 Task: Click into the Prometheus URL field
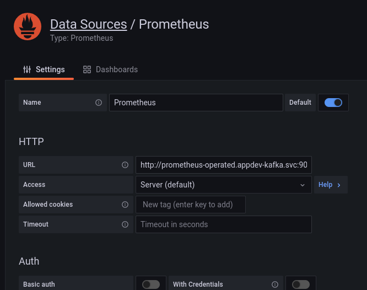[x=224, y=165]
